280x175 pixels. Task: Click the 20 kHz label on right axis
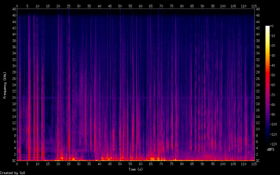tap(258, 97)
